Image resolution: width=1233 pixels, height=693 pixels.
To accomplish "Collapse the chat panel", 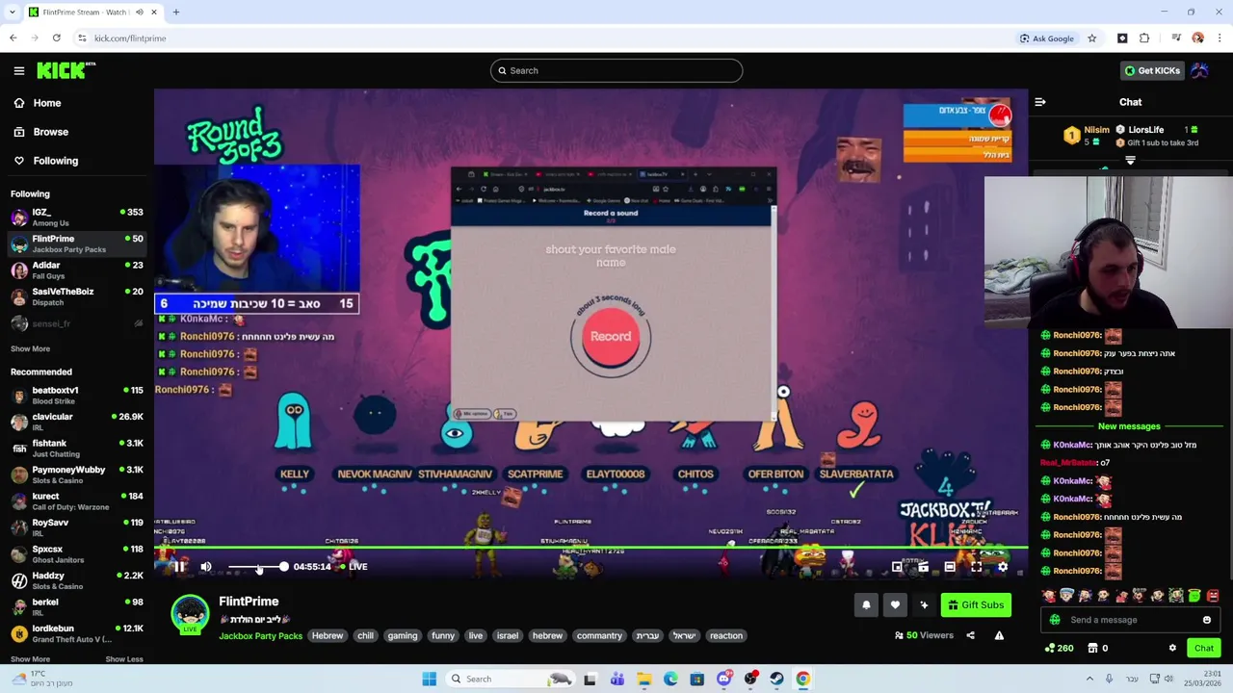I will pos(1040,102).
